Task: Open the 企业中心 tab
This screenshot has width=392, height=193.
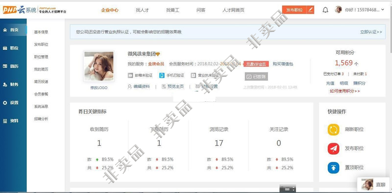Action: [x=110, y=10]
